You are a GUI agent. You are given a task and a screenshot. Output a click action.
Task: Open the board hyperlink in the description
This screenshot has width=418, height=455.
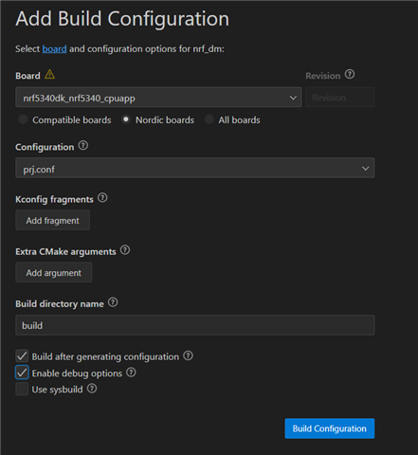(54, 49)
